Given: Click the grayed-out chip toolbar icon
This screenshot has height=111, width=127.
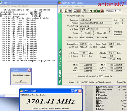Looking at the screenshot, I should pos(87,11).
